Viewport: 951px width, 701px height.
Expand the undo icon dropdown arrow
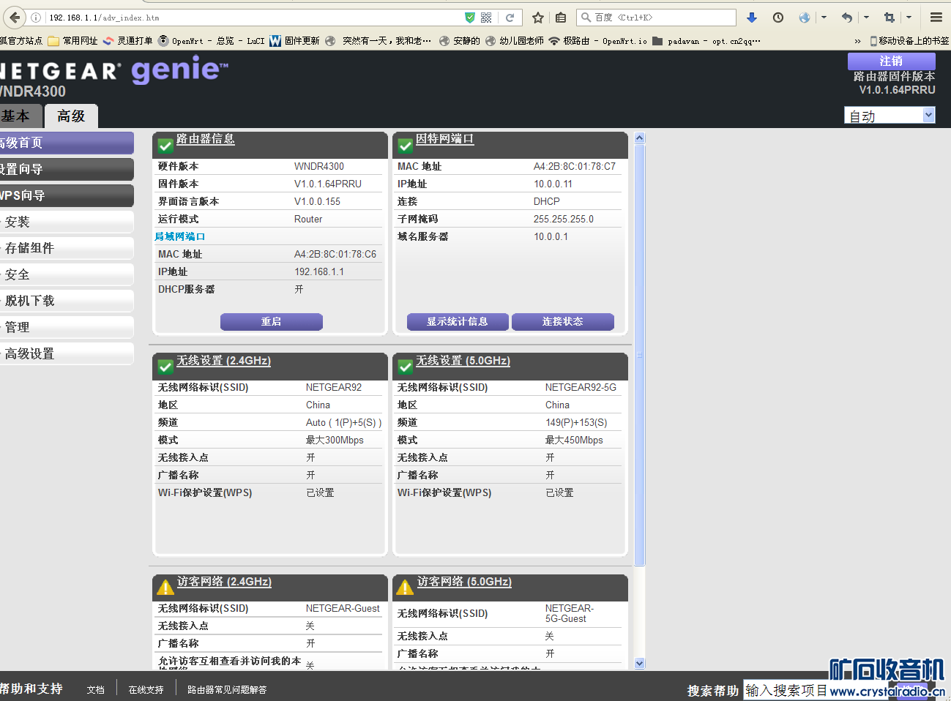click(x=866, y=18)
